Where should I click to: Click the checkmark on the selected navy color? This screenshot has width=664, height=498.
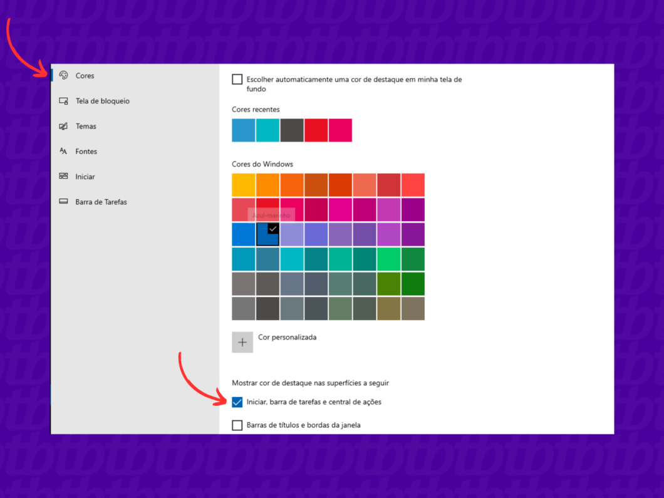(x=271, y=229)
